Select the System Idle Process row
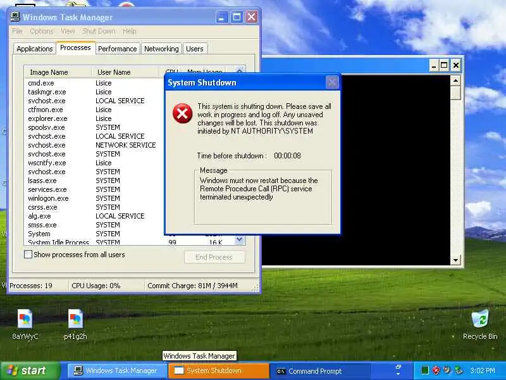Screen dimensions: 506x380 pos(130,242)
